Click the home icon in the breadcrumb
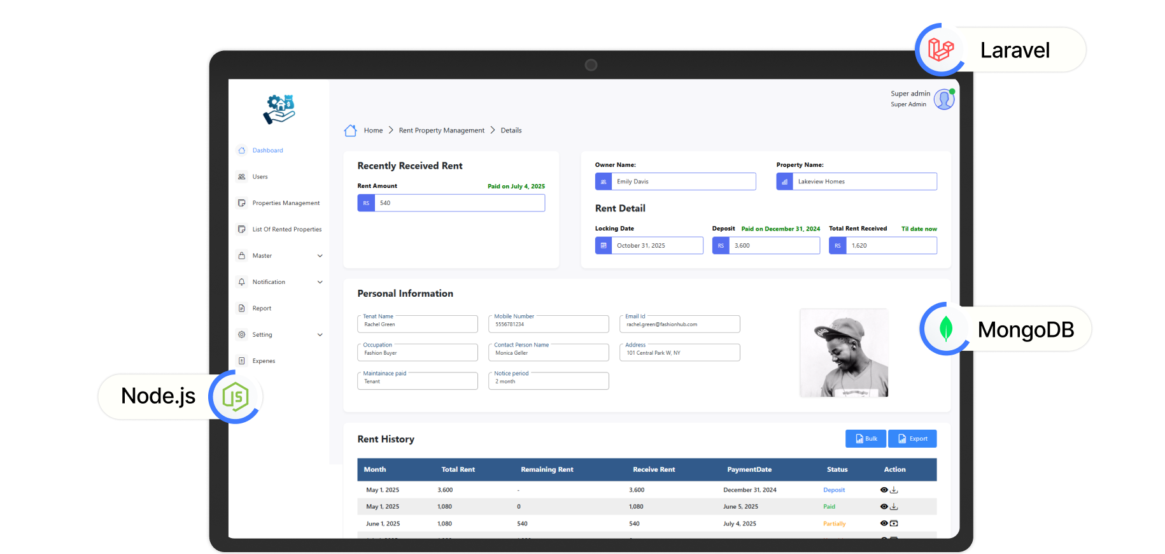The image size is (1165, 554). tap(350, 131)
